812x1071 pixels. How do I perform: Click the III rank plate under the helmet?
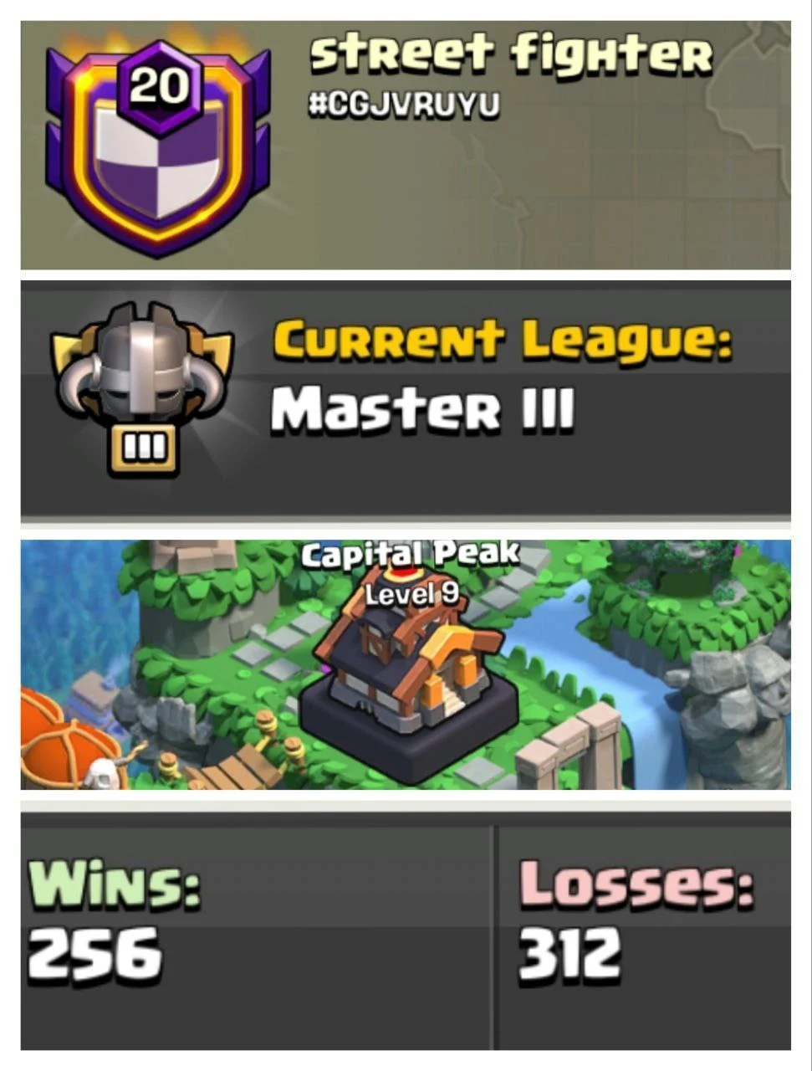[x=144, y=449]
